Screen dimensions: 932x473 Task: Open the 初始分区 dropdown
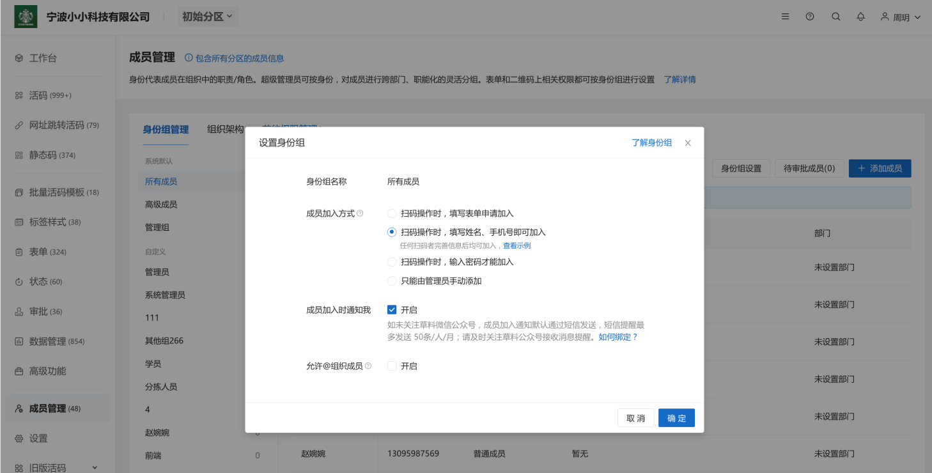tap(207, 17)
